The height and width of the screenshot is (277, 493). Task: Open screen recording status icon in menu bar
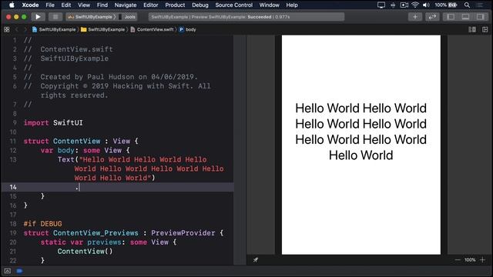coord(404,5)
